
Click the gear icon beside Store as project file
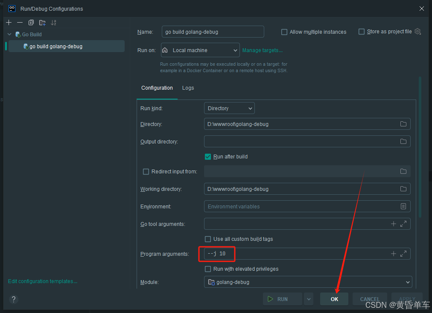(418, 32)
